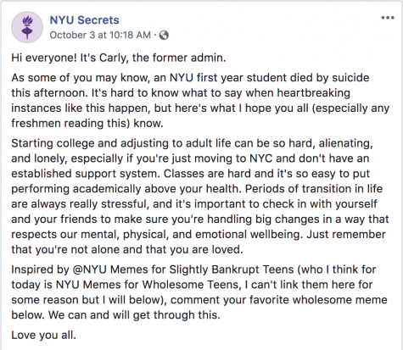Click the globe public audience icon
Image resolution: width=403 pixels, height=350 pixels.
(164, 36)
